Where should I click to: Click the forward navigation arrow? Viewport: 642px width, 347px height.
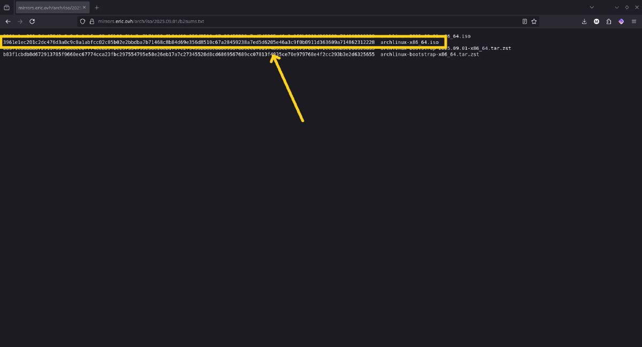(x=20, y=21)
